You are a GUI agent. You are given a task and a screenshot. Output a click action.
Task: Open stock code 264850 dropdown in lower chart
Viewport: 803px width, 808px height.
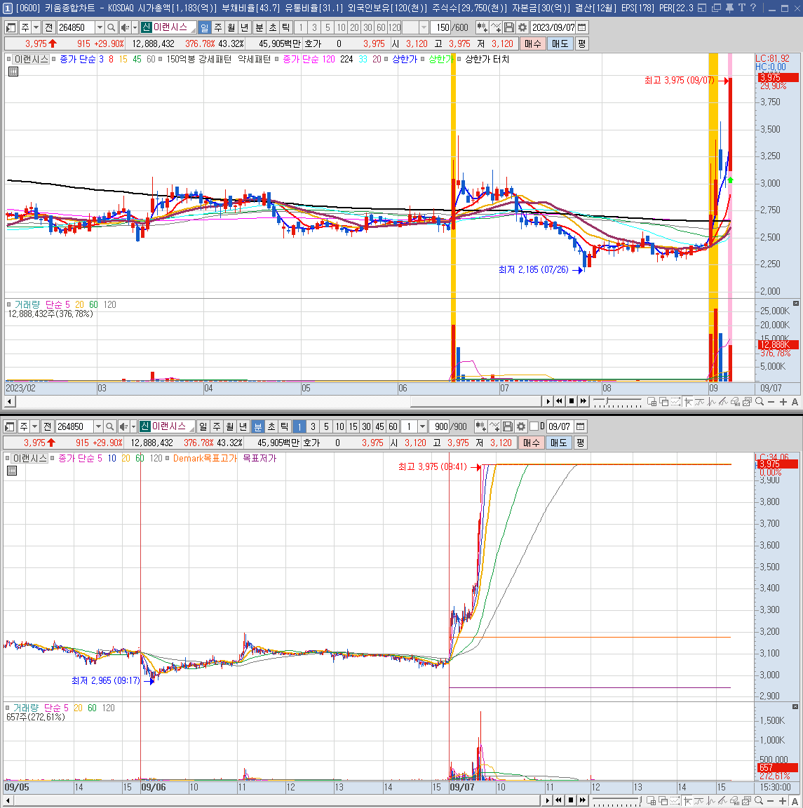point(98,426)
